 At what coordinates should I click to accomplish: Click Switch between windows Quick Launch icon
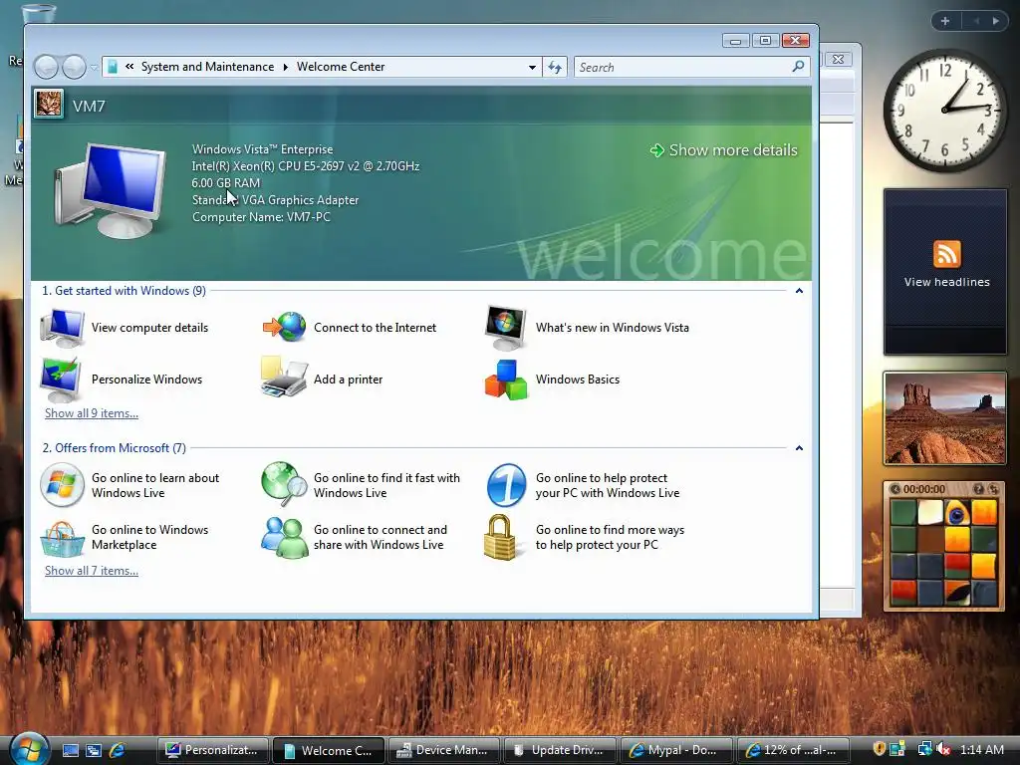pos(94,750)
